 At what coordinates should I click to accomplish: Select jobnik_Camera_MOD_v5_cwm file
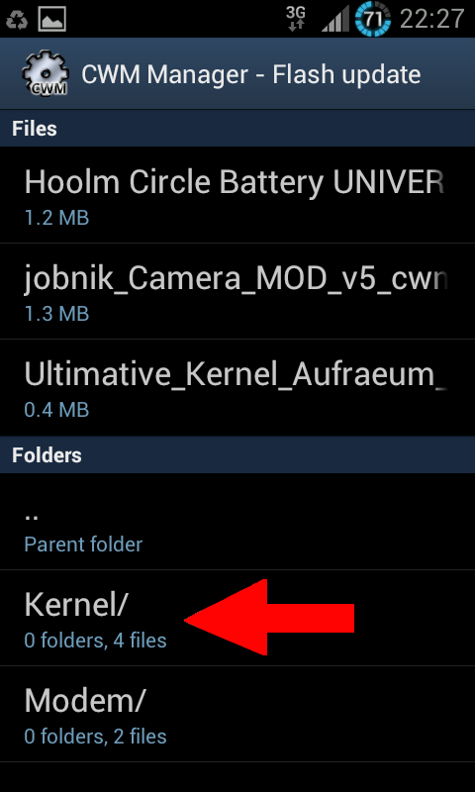pyautogui.click(x=237, y=291)
